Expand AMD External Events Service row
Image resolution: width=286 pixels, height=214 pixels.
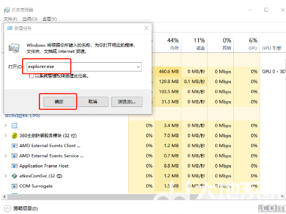(6, 156)
